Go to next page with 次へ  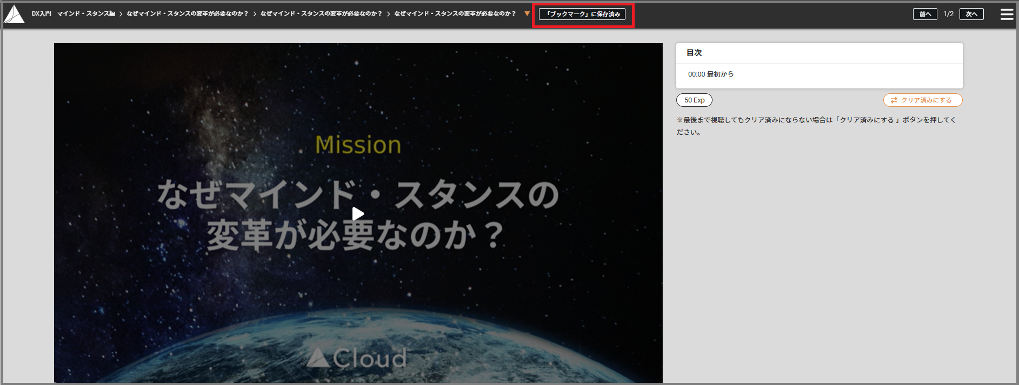click(x=971, y=14)
